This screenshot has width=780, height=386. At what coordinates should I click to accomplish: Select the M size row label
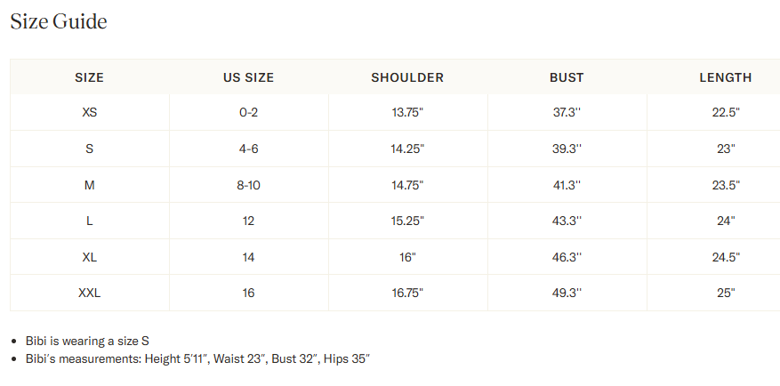(90, 185)
